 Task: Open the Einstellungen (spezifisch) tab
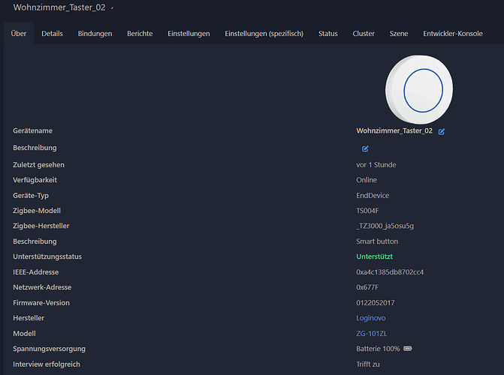264,34
